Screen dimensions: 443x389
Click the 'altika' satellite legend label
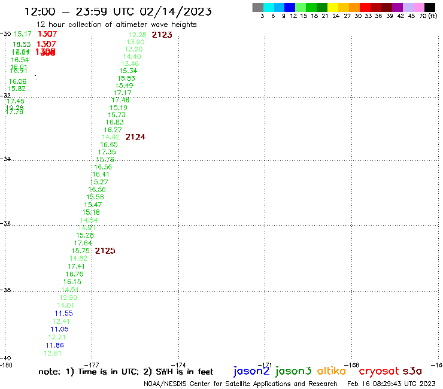click(332, 371)
